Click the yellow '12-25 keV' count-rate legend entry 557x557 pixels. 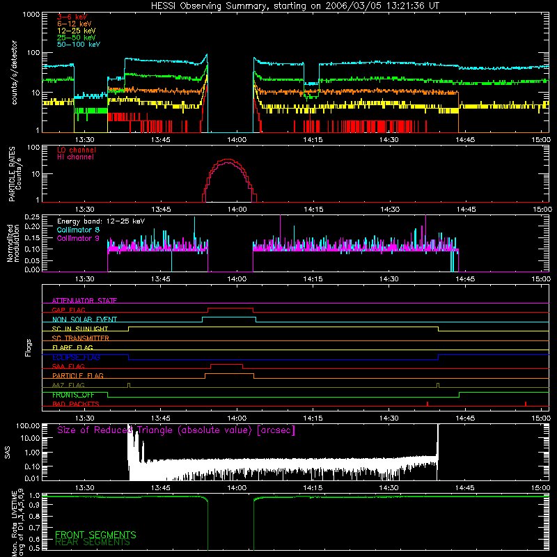point(77,31)
